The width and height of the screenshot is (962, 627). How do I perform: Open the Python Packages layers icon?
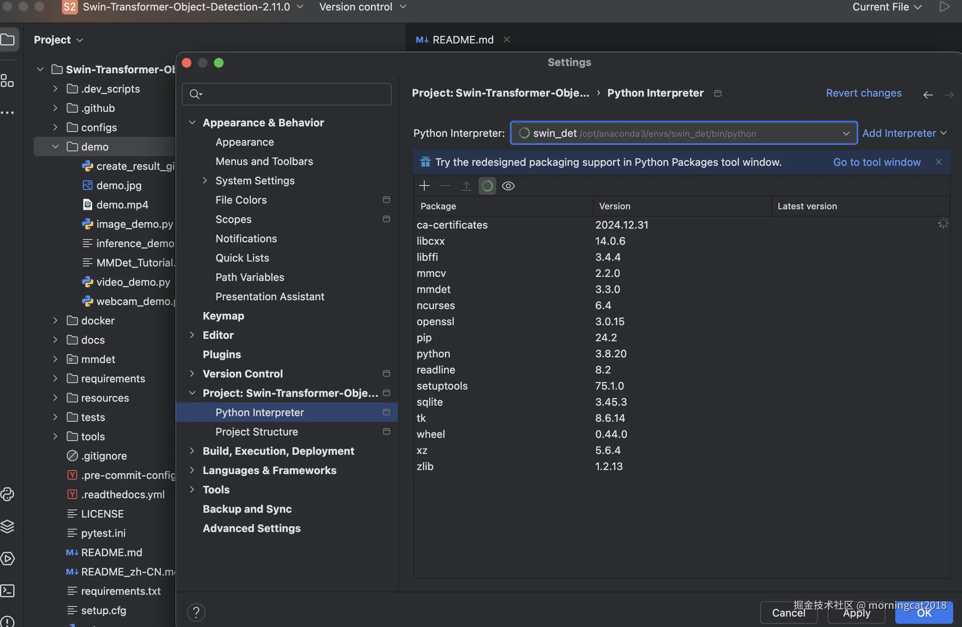[x=8, y=526]
